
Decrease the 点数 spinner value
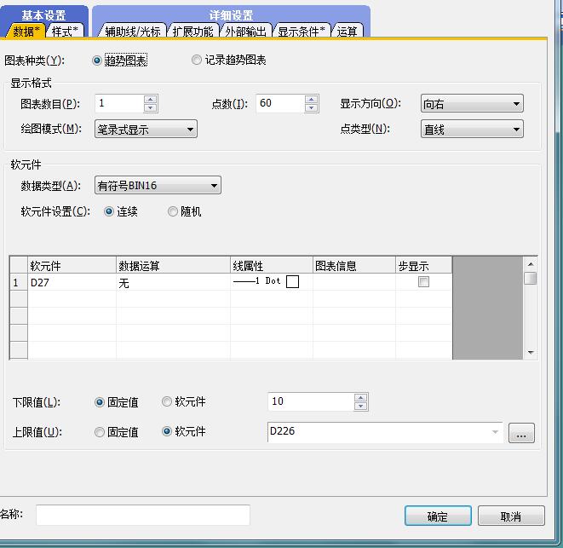point(311,108)
